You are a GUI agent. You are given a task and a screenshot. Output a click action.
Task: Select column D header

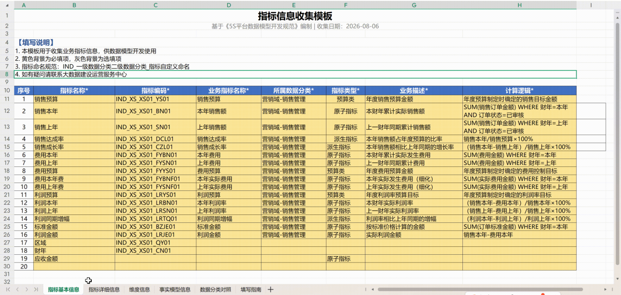(x=229, y=4)
